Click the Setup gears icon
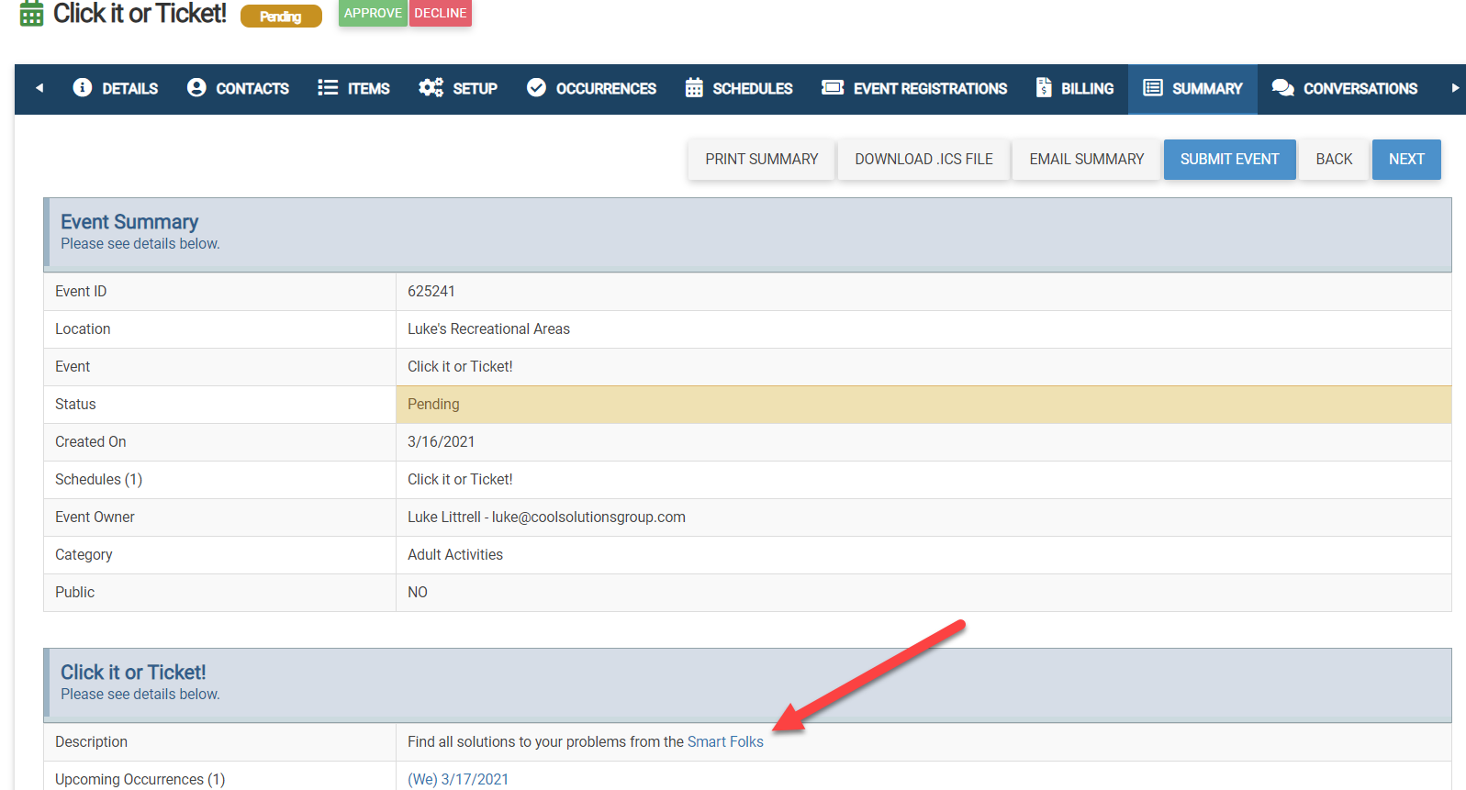Screen dimensions: 1466x790 (431, 88)
